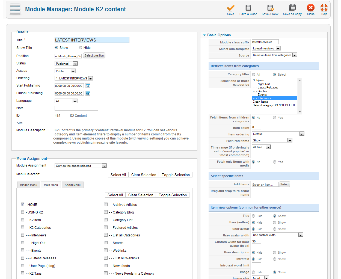Open the Status Published dropdown

coord(66,64)
